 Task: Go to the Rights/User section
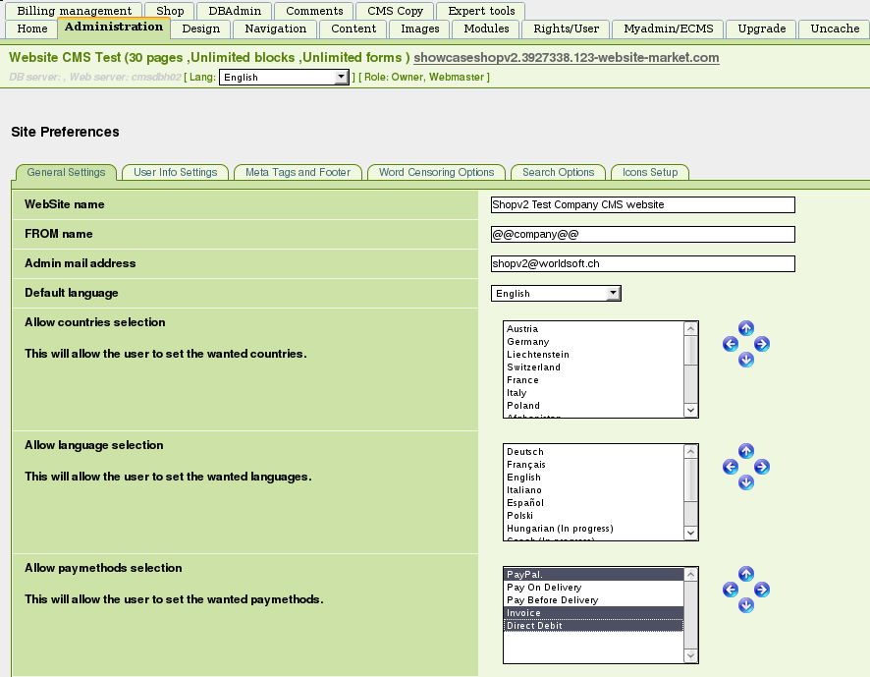[x=566, y=28]
